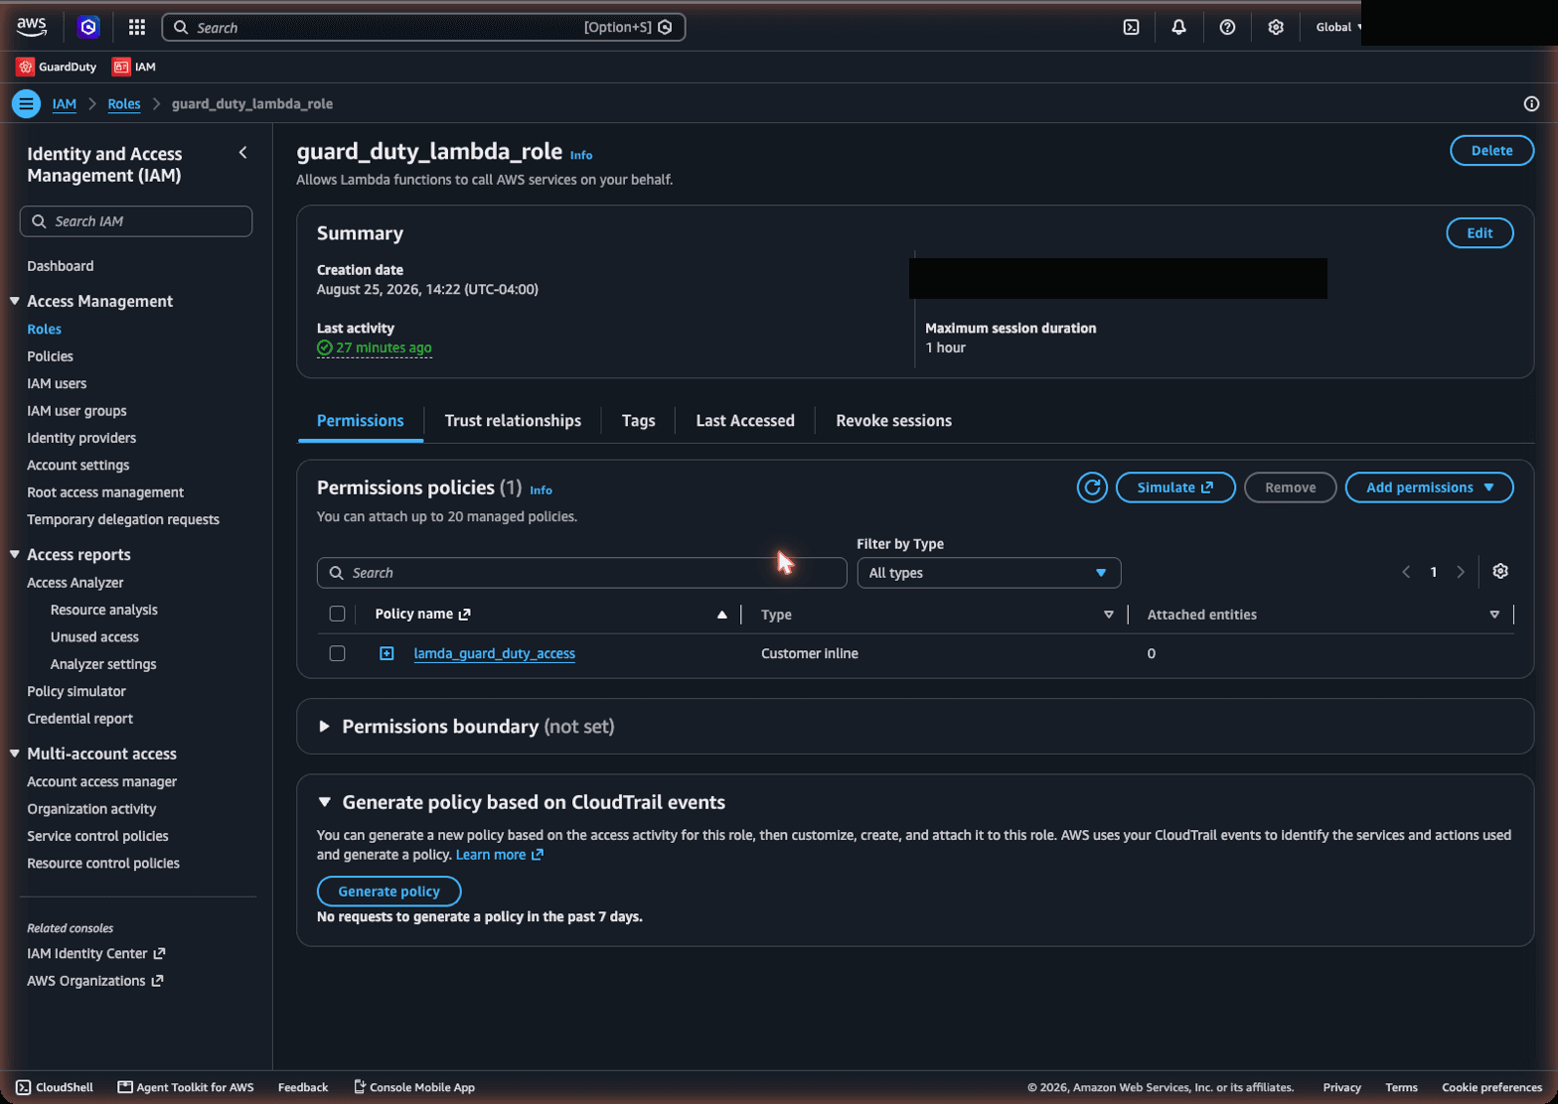Click the policy Search field
The image size is (1558, 1104).
(x=581, y=573)
